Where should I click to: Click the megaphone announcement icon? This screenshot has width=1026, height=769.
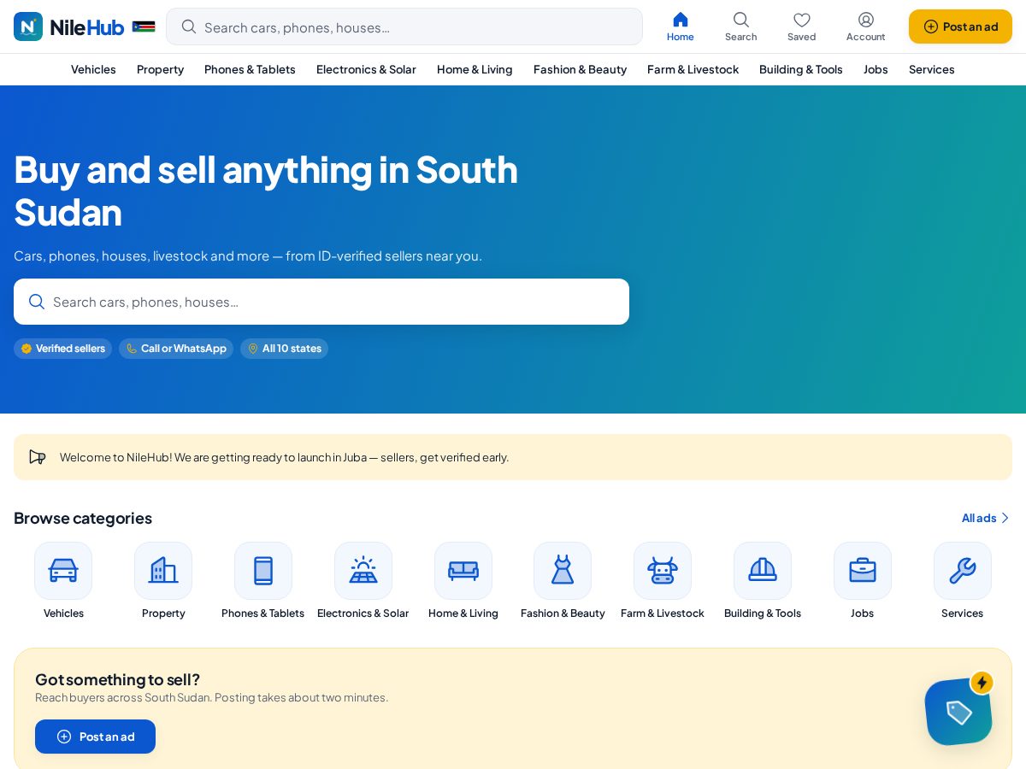(38, 457)
